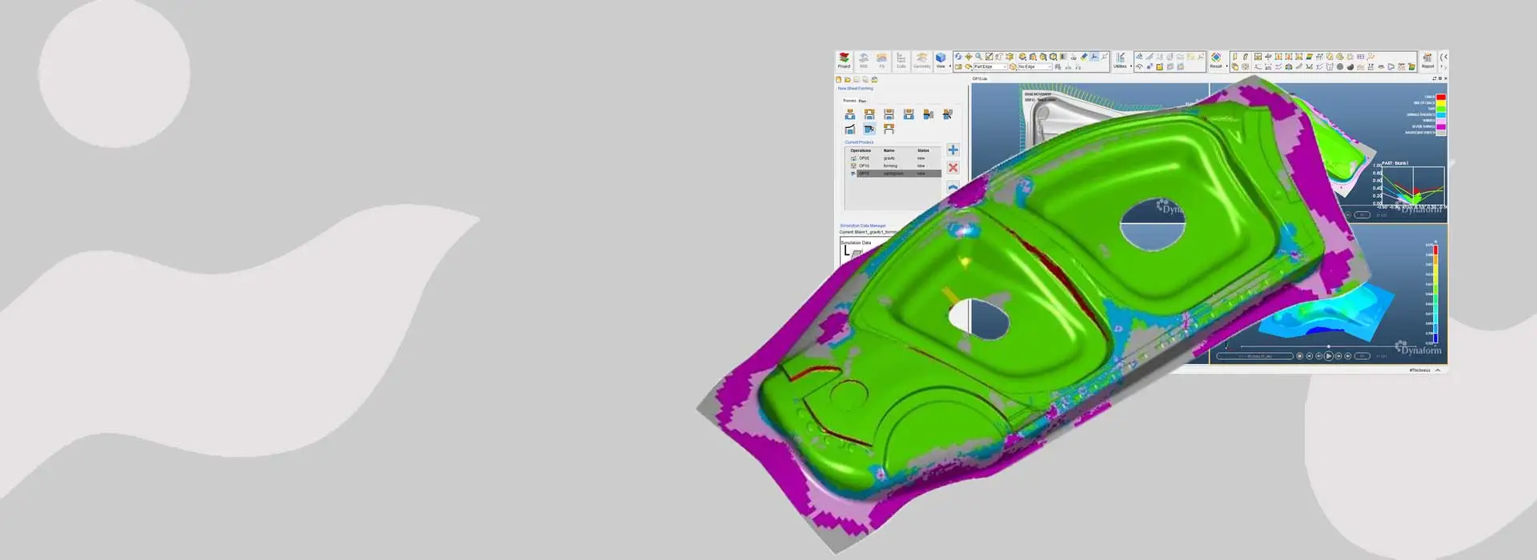Select the OP10 forming operation row

[x=893, y=166]
